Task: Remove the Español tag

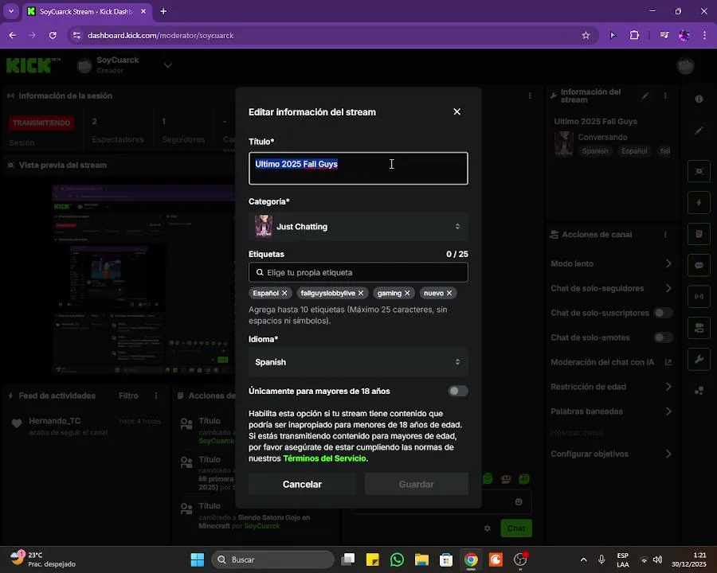Action: click(284, 294)
